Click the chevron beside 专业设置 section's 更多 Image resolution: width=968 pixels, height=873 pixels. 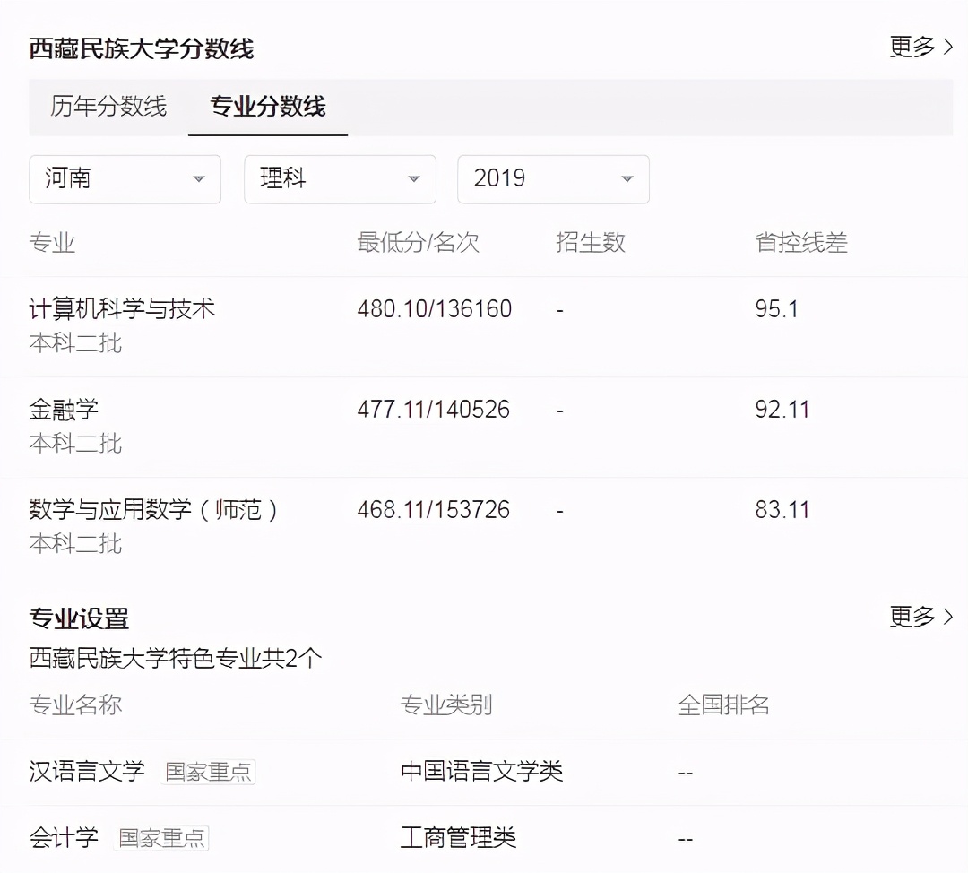pyautogui.click(x=949, y=617)
